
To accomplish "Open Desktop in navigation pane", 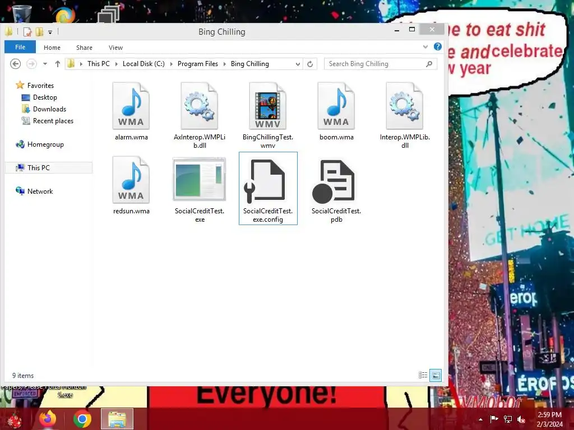I will (x=45, y=97).
